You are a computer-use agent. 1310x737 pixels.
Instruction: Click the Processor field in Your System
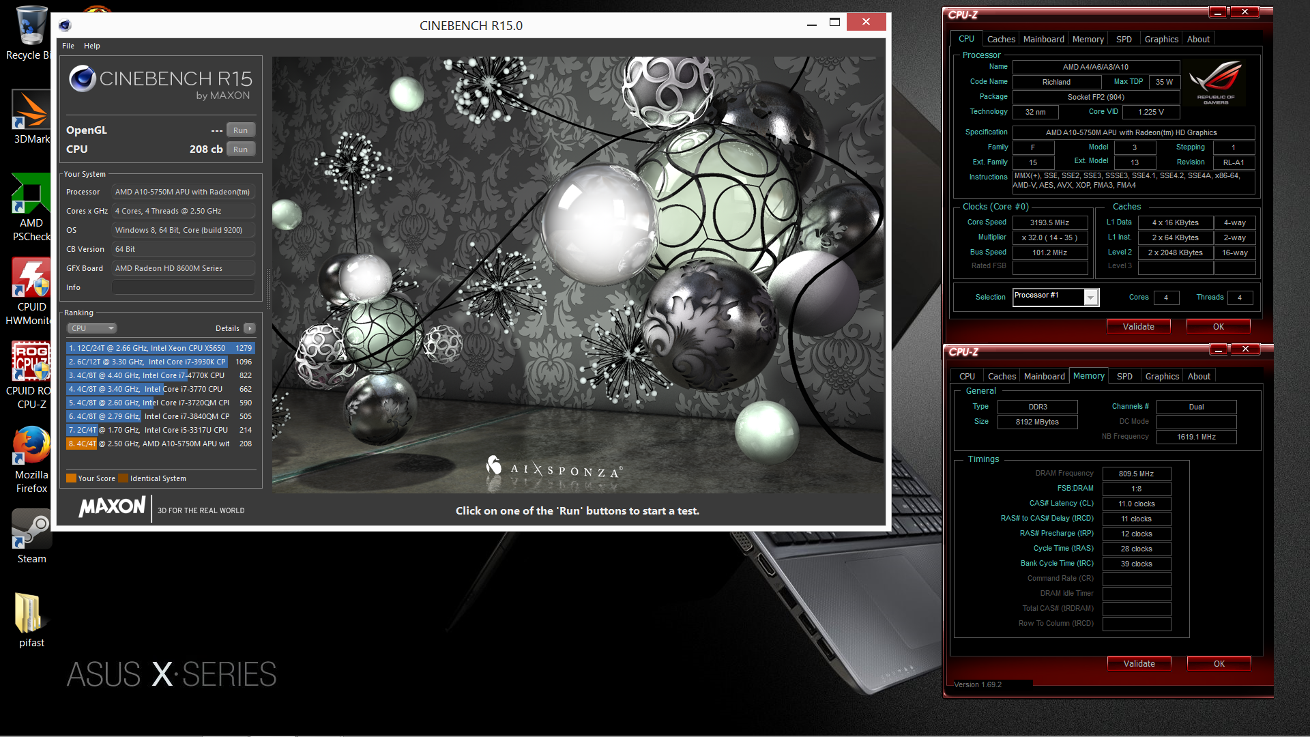point(183,192)
